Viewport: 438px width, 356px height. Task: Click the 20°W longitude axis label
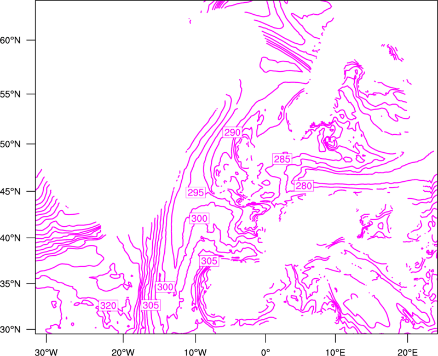123,352
